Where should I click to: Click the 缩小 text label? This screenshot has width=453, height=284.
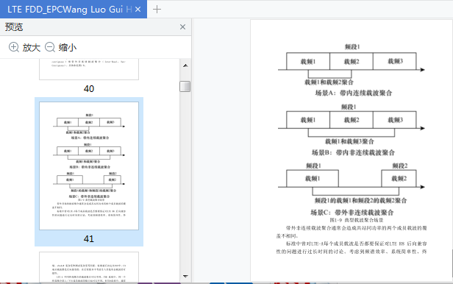(68, 47)
